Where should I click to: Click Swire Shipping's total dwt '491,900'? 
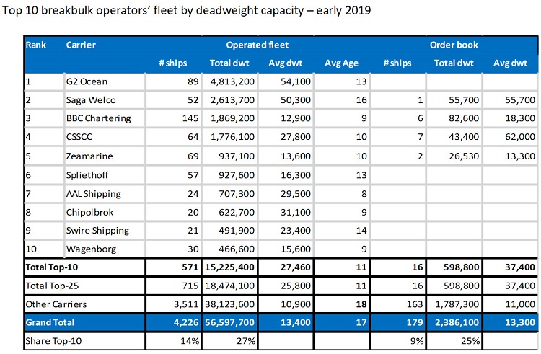click(237, 231)
